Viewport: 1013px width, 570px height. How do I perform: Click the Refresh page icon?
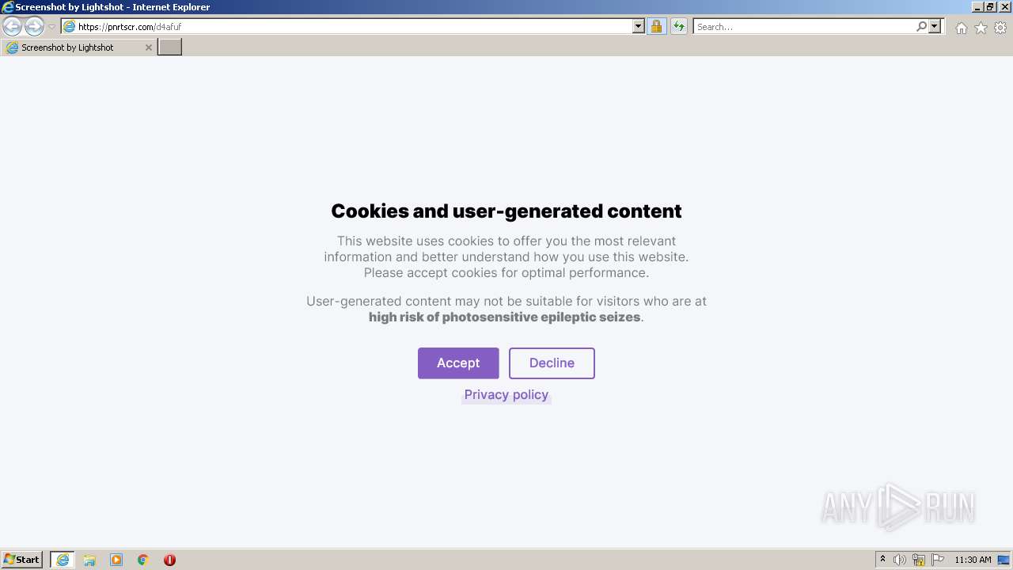pyautogui.click(x=679, y=26)
